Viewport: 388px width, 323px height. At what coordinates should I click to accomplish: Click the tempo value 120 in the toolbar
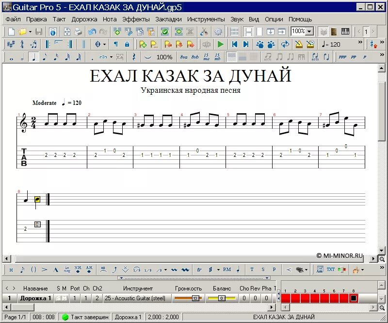click(x=335, y=45)
